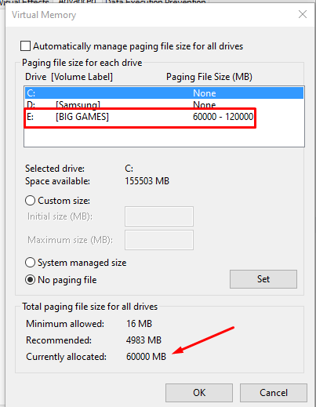Switch to the Advanced tab behind dialog
The height and width of the screenshot is (407, 316).
(77, 2)
